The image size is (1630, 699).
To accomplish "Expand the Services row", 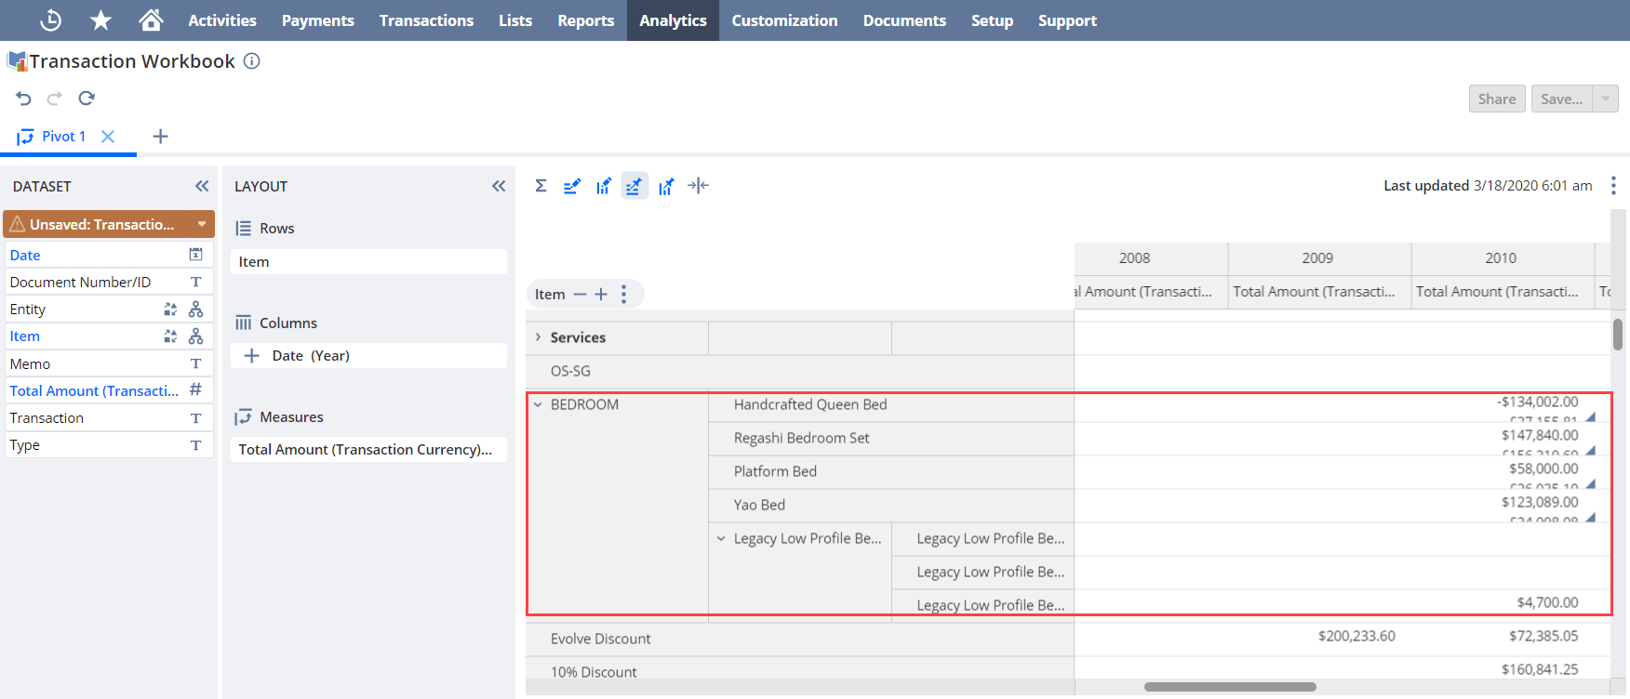I will point(538,337).
